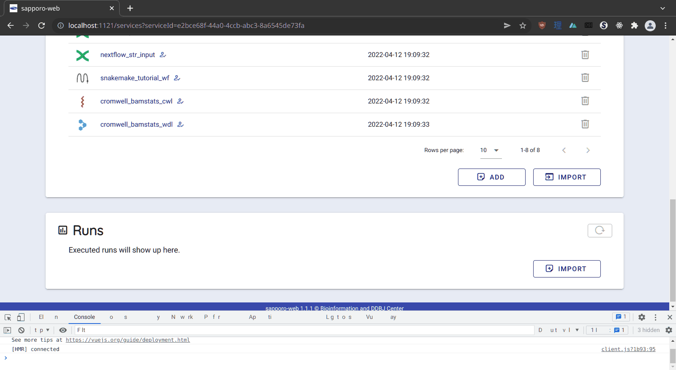
Task: Open DevTools settings gear
Action: (642, 317)
